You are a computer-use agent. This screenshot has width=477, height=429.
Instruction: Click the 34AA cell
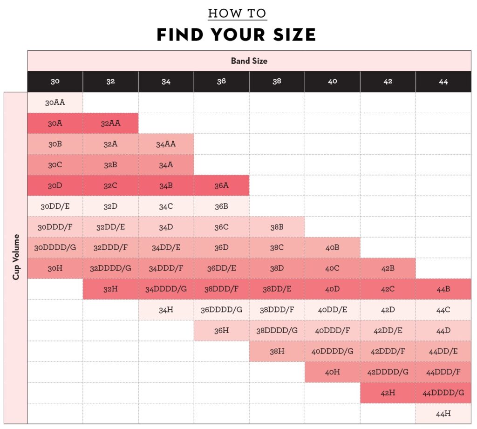pos(166,144)
